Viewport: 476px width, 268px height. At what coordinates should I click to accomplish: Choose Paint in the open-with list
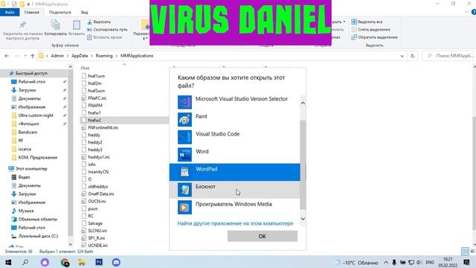235,120
